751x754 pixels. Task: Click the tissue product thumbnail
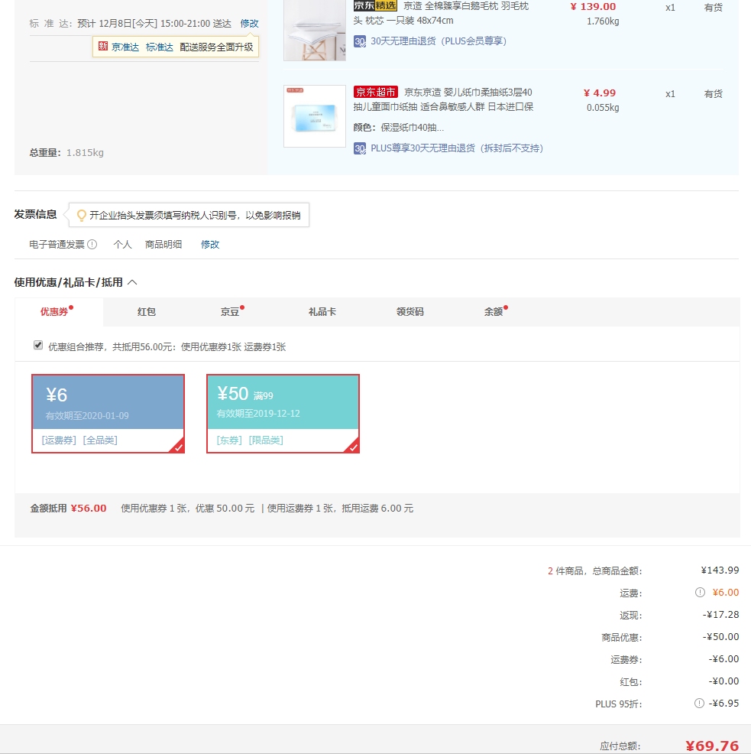315,116
